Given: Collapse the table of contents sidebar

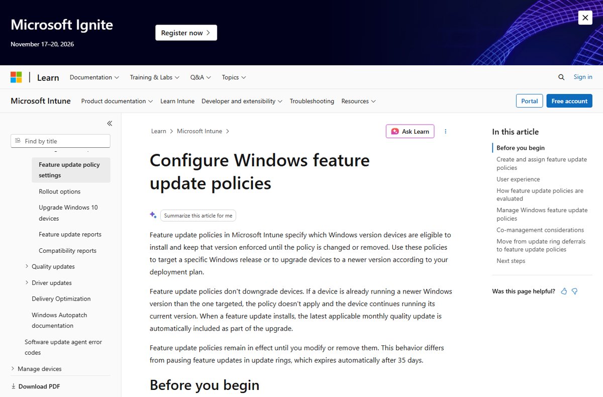Looking at the screenshot, I should pyautogui.click(x=110, y=123).
